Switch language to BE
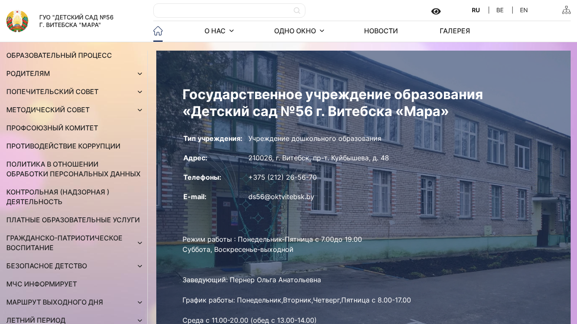 (500, 10)
